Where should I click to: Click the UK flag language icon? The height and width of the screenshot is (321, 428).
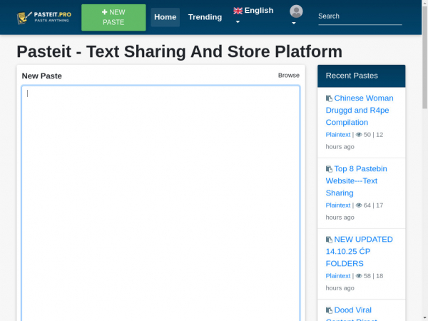[238, 11]
